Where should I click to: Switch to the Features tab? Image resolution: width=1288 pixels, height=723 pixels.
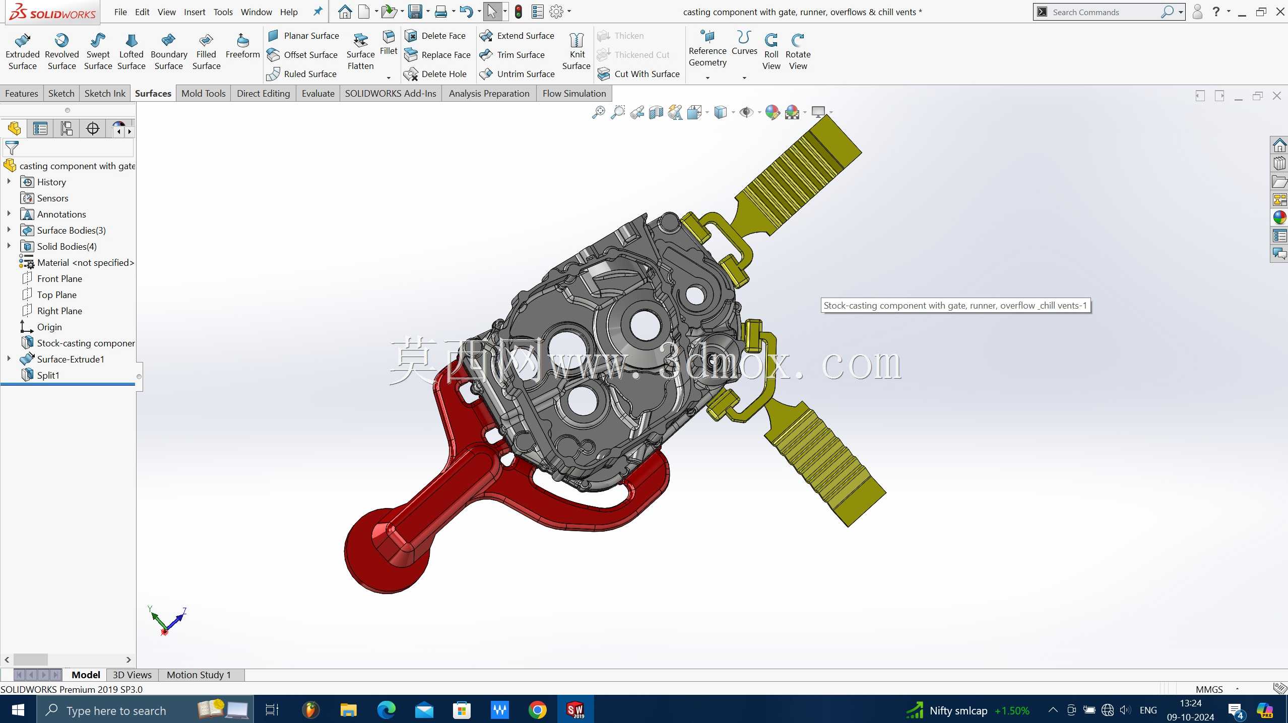(x=22, y=94)
